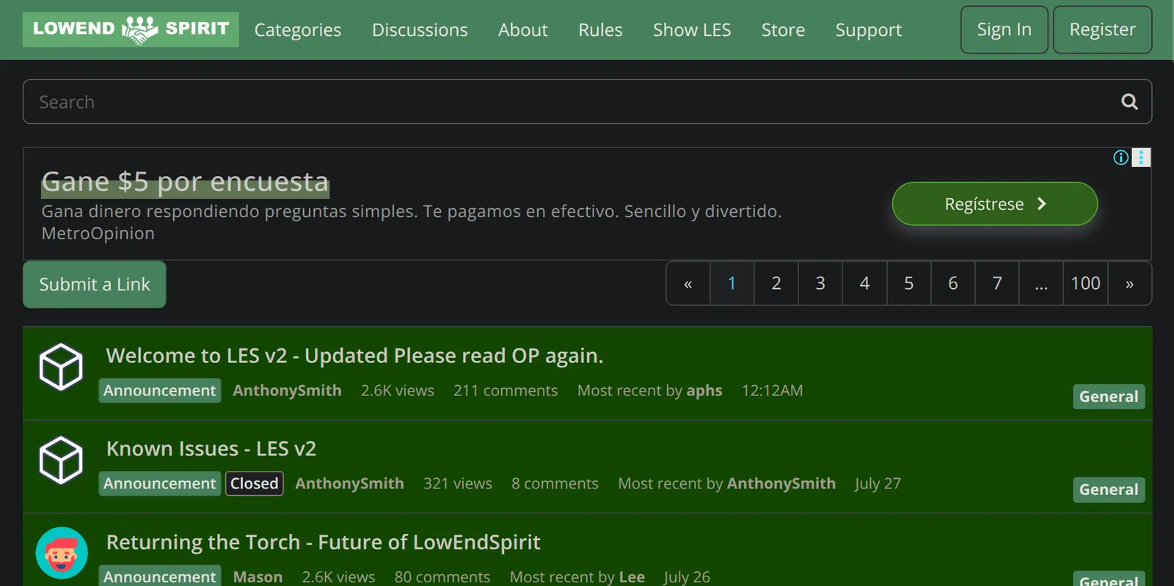Image resolution: width=1174 pixels, height=586 pixels.
Task: Click the 12:12AM timestamp
Action: tap(773, 391)
